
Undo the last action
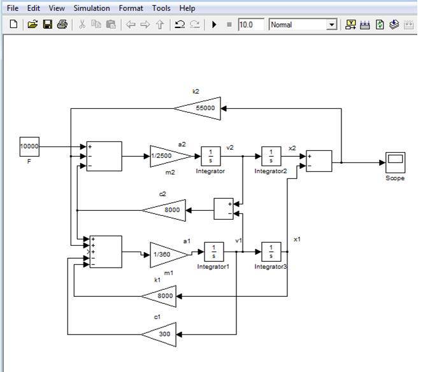pos(180,25)
